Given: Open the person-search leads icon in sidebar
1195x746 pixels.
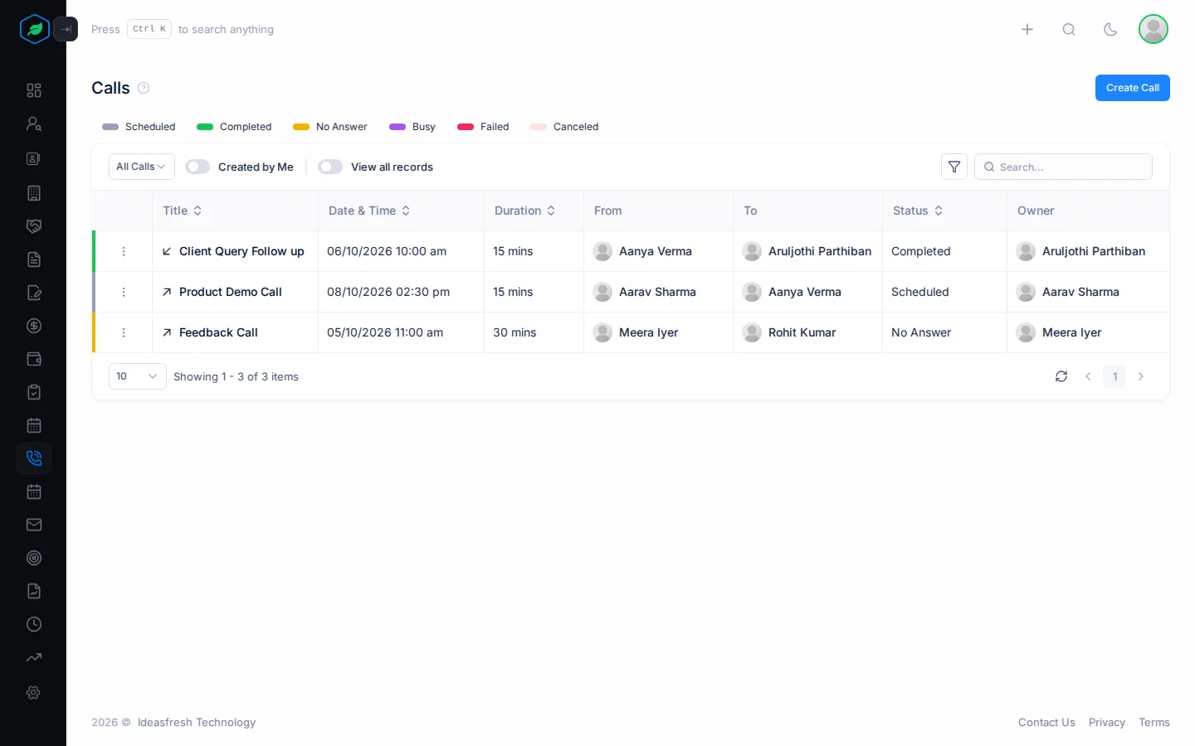Looking at the screenshot, I should 34,124.
